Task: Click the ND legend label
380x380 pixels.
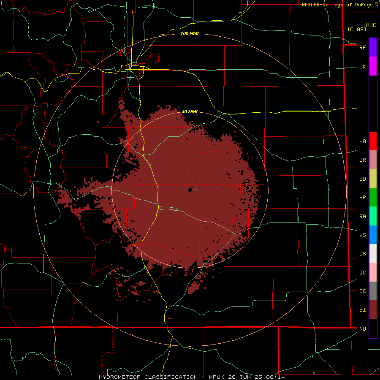Action: pyautogui.click(x=362, y=329)
